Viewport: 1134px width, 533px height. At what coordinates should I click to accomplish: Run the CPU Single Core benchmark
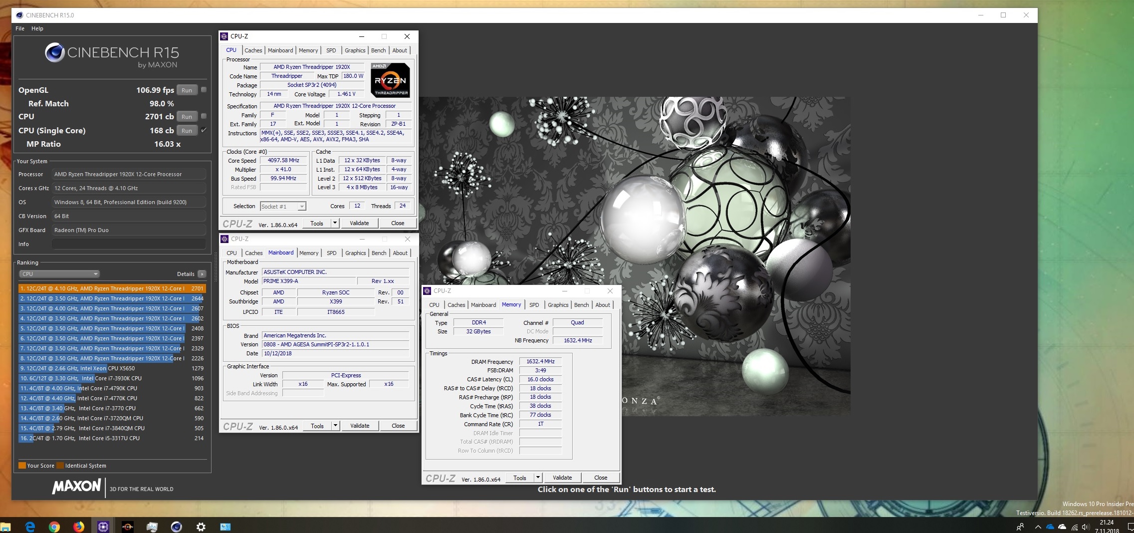187,130
